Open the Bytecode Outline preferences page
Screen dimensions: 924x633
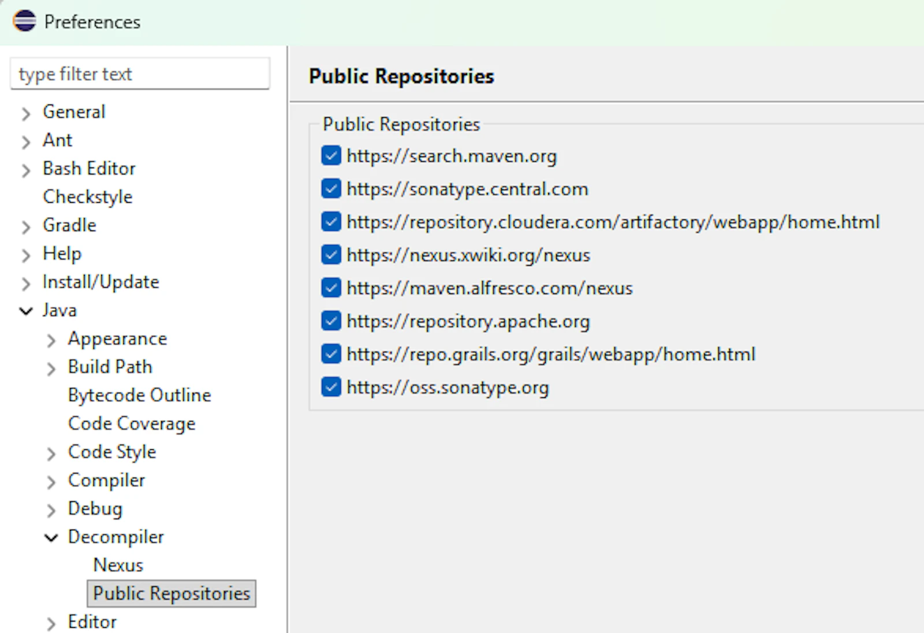point(139,394)
